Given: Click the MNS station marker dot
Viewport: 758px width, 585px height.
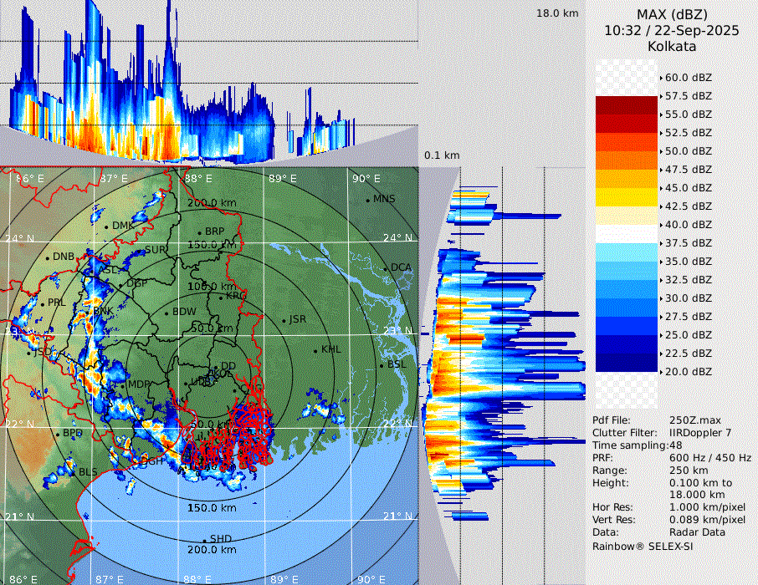Looking at the screenshot, I should [367, 200].
